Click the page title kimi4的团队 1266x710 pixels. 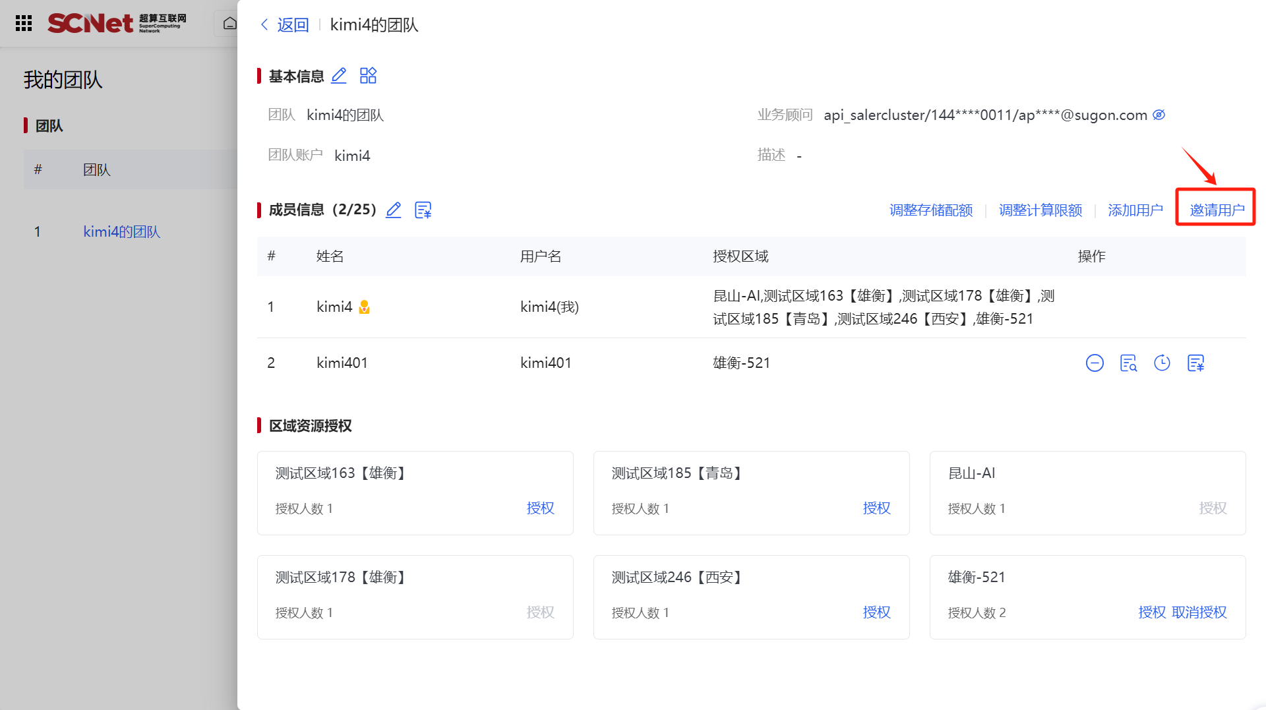pyautogui.click(x=374, y=24)
